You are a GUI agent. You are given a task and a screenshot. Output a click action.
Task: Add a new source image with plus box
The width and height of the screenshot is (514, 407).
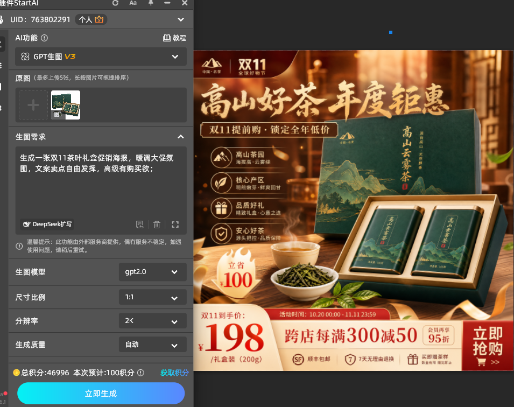(x=33, y=106)
